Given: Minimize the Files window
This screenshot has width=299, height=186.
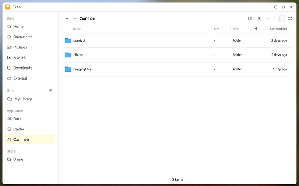Looking at the screenshot, I should tap(268, 7).
